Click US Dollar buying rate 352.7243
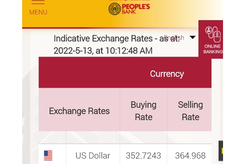 click(x=143, y=156)
